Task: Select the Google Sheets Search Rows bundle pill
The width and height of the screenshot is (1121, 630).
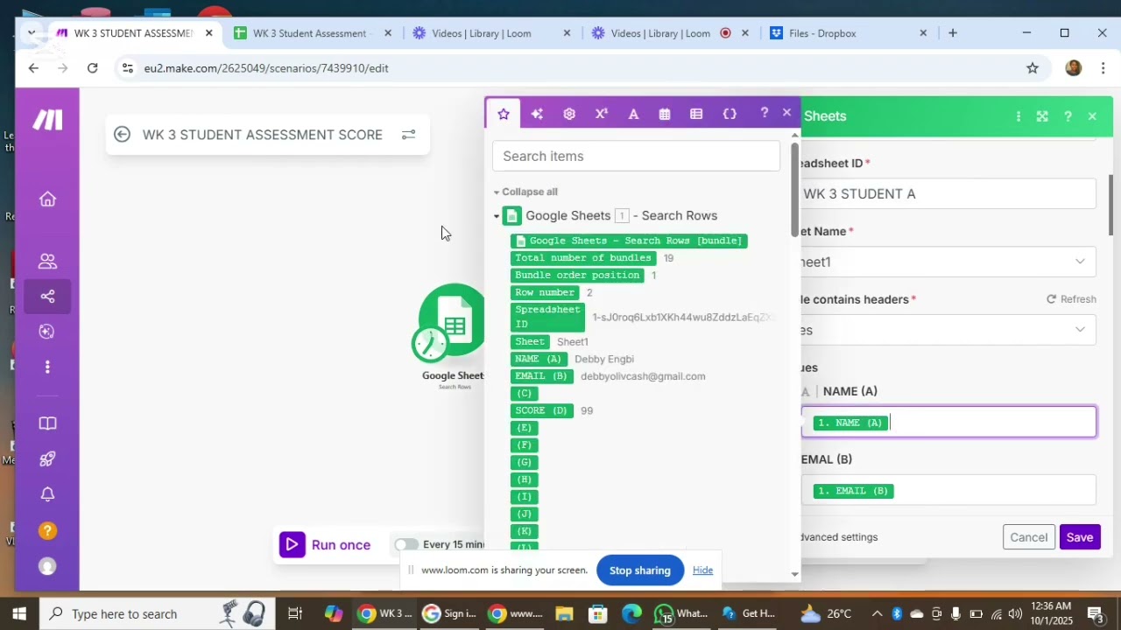Action: [629, 241]
